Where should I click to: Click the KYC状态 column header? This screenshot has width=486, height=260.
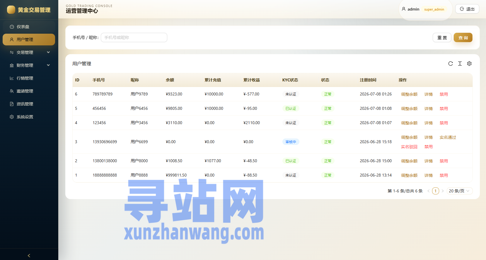coord(290,80)
